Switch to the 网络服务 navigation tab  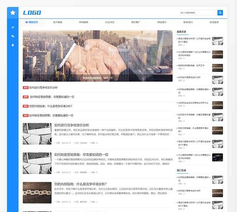coord(84,22)
